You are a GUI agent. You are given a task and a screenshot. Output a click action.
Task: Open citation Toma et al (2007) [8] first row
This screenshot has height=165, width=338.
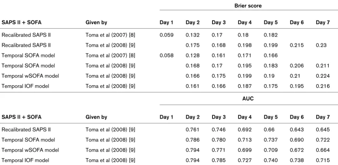pyautogui.click(x=111, y=35)
